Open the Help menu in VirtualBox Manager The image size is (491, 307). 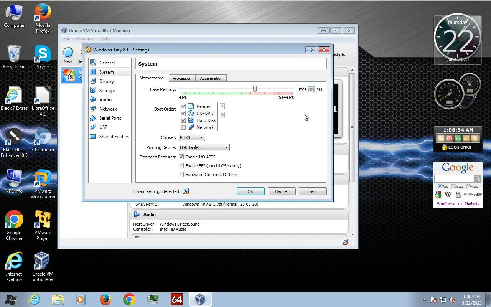pyautogui.click(x=105, y=39)
